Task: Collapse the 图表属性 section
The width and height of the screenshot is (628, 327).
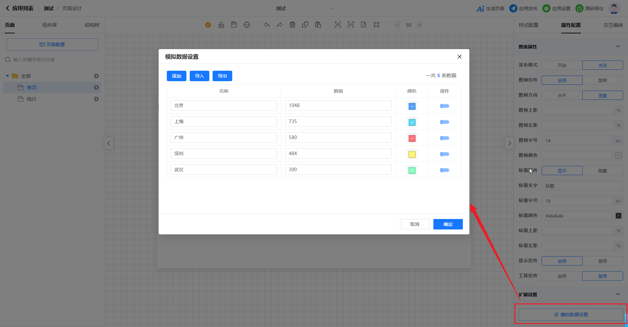Action: pos(618,46)
